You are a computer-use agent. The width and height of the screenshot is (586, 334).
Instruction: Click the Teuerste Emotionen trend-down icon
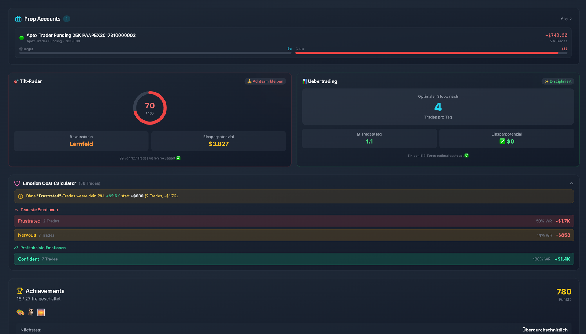pyautogui.click(x=16, y=210)
